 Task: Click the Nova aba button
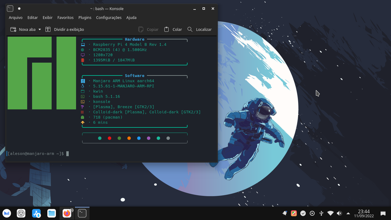click(x=23, y=29)
